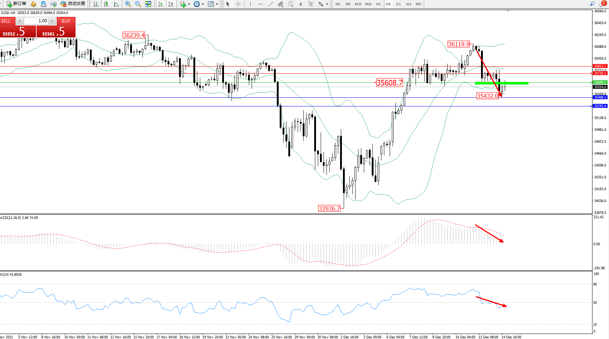The width and height of the screenshot is (609, 339).
Task: Zoom in on the chart
Action: (x=128, y=4)
